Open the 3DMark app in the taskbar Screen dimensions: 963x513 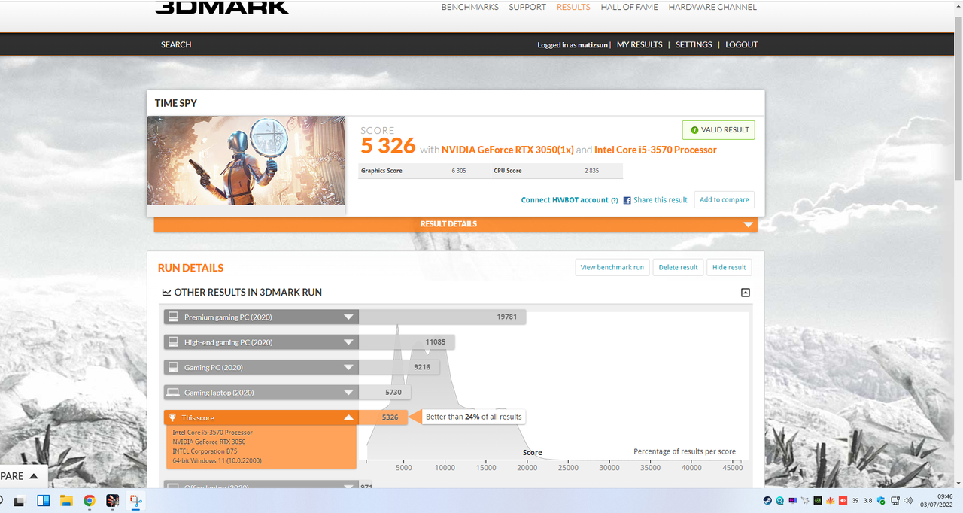[x=112, y=500]
